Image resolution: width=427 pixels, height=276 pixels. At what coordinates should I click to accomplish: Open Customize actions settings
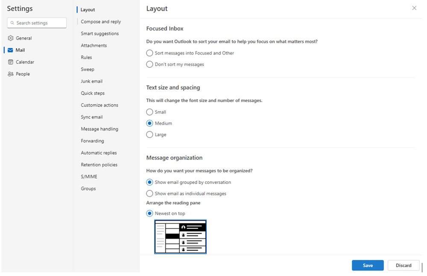point(99,105)
